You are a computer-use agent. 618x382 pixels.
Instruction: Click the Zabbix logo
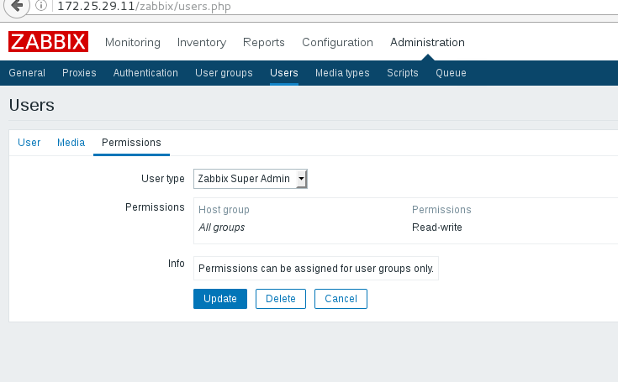[x=48, y=42]
